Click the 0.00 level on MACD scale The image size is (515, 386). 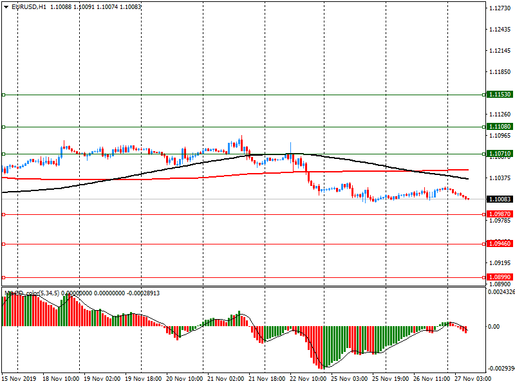tap(492, 327)
